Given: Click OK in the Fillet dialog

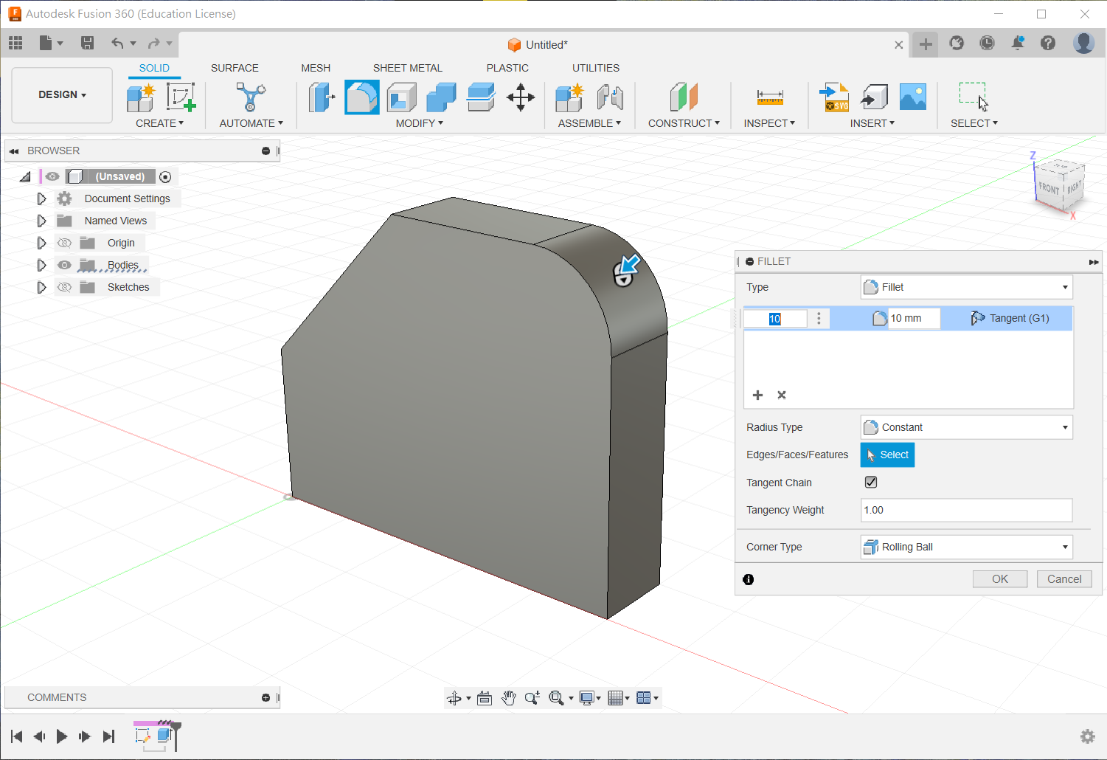Looking at the screenshot, I should [x=999, y=579].
